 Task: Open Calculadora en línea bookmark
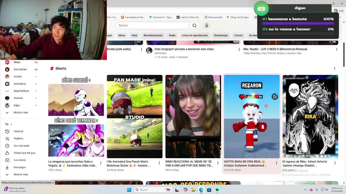pyautogui.click(x=133, y=17)
